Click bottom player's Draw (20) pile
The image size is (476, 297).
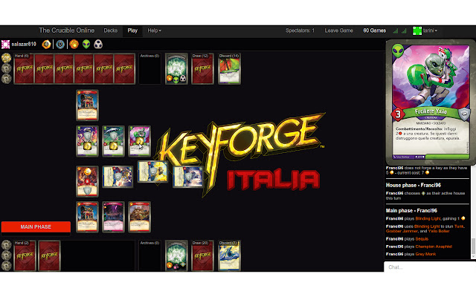coord(202,255)
